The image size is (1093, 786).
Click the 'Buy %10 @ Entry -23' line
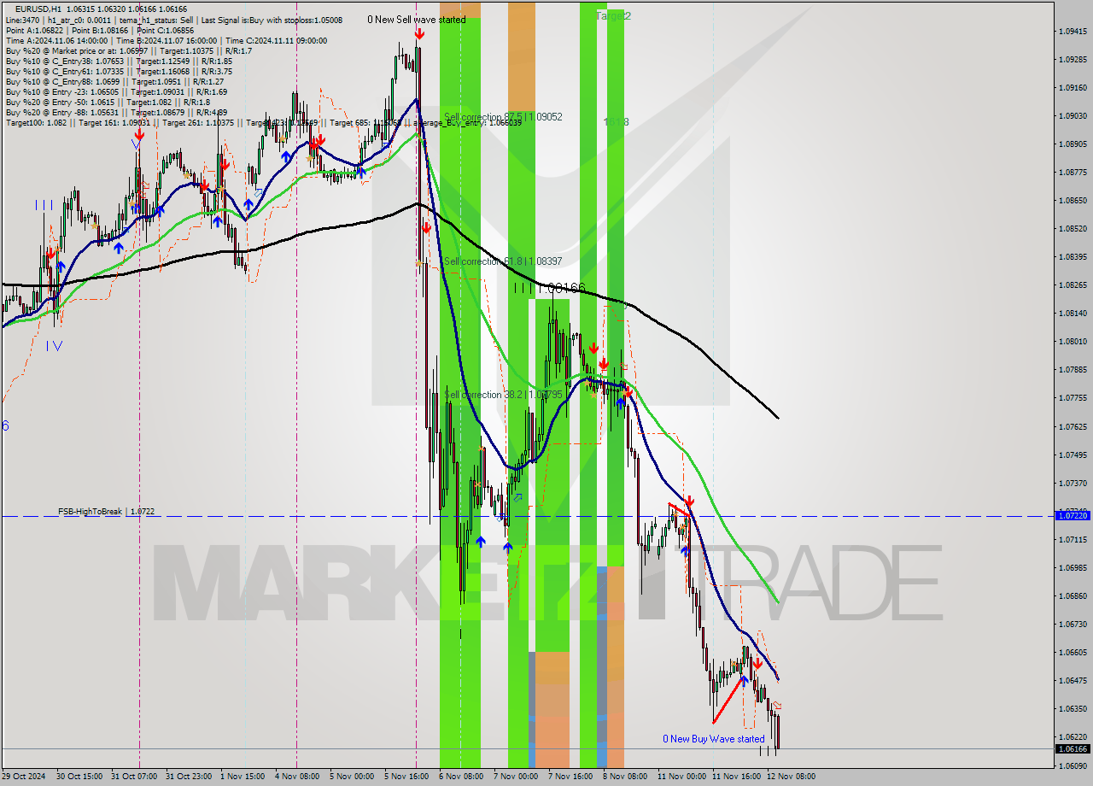(x=116, y=91)
